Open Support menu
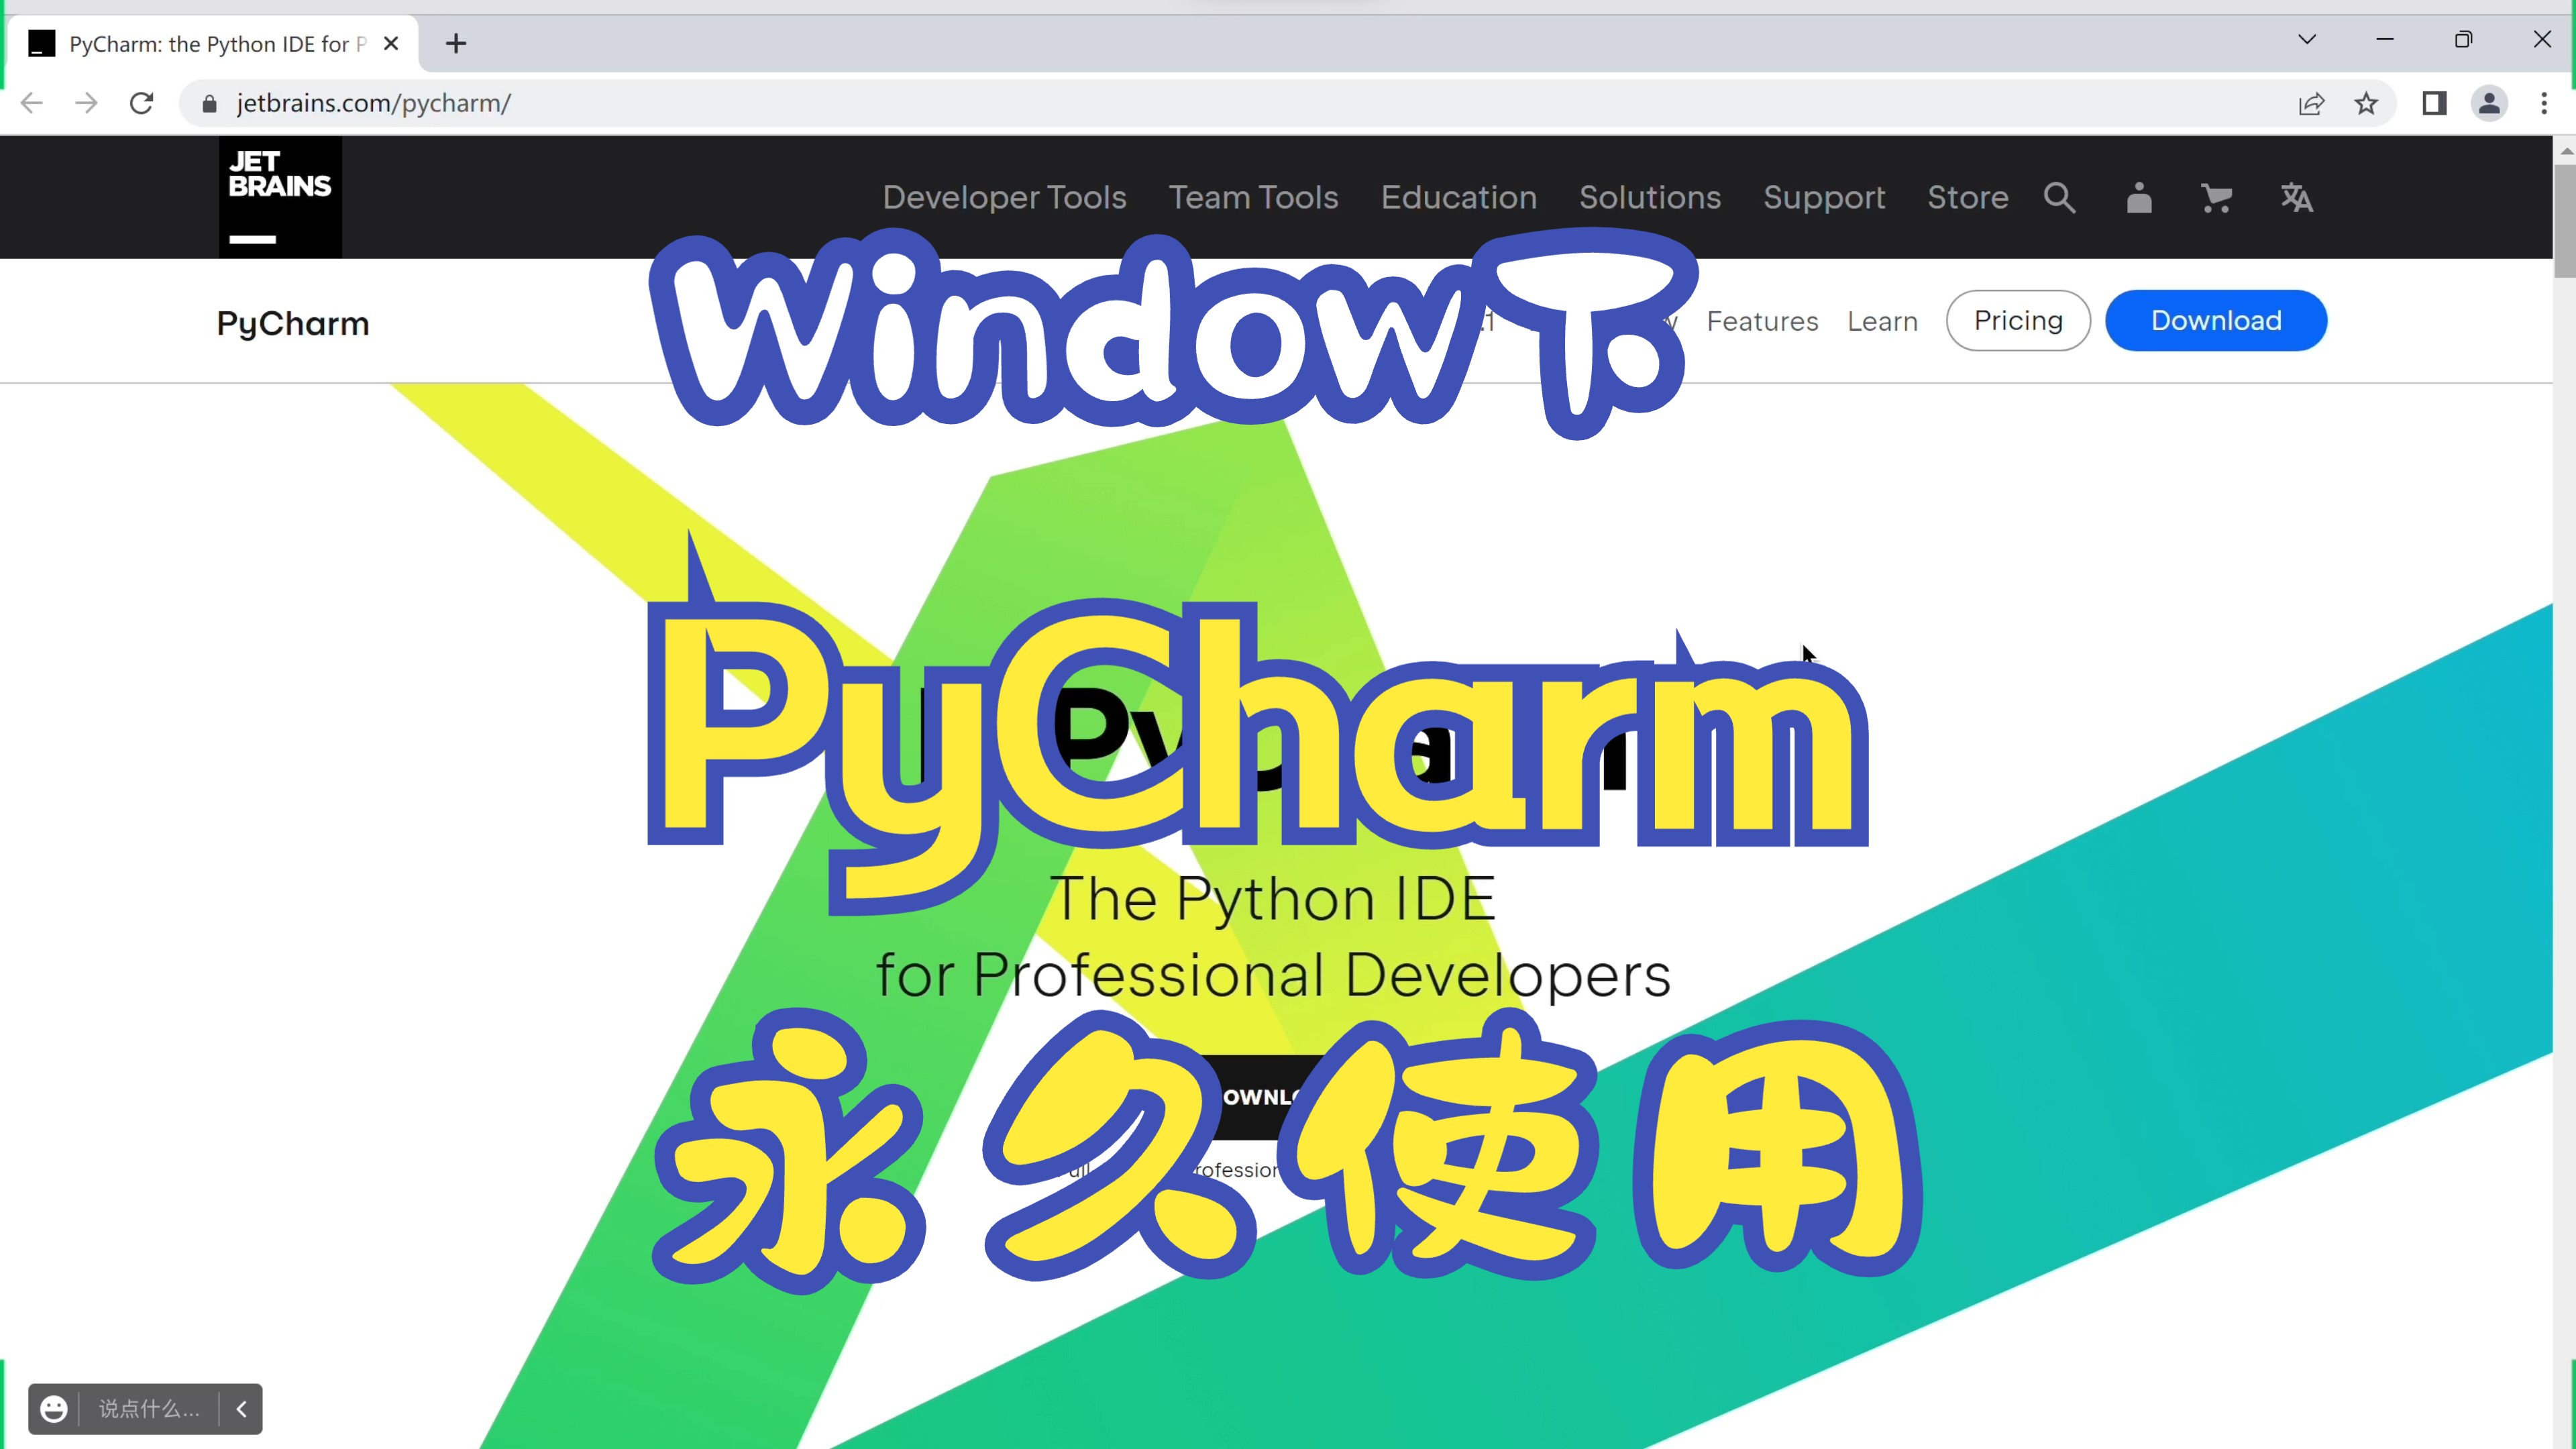Viewport: 2576px width, 1449px height. [1824, 197]
